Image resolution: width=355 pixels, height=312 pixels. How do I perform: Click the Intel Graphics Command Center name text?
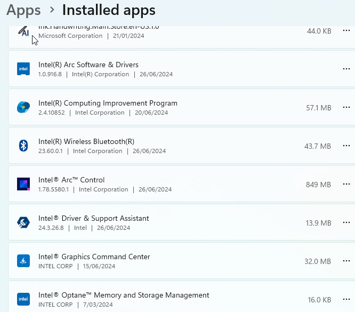pos(94,257)
